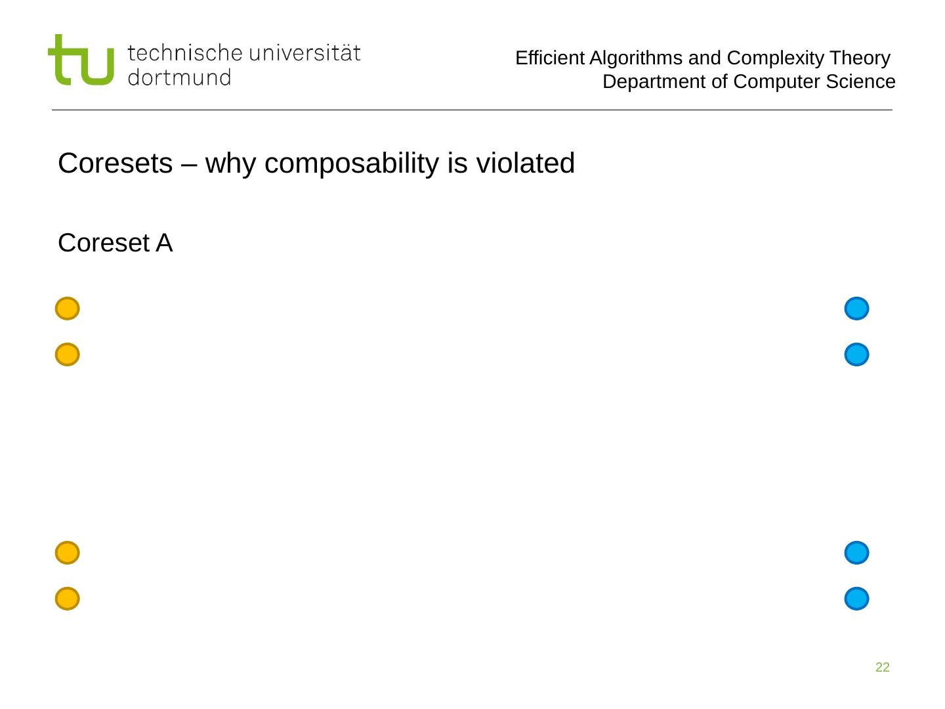
Task: Select the third orange dot from top
Action: tap(67, 553)
